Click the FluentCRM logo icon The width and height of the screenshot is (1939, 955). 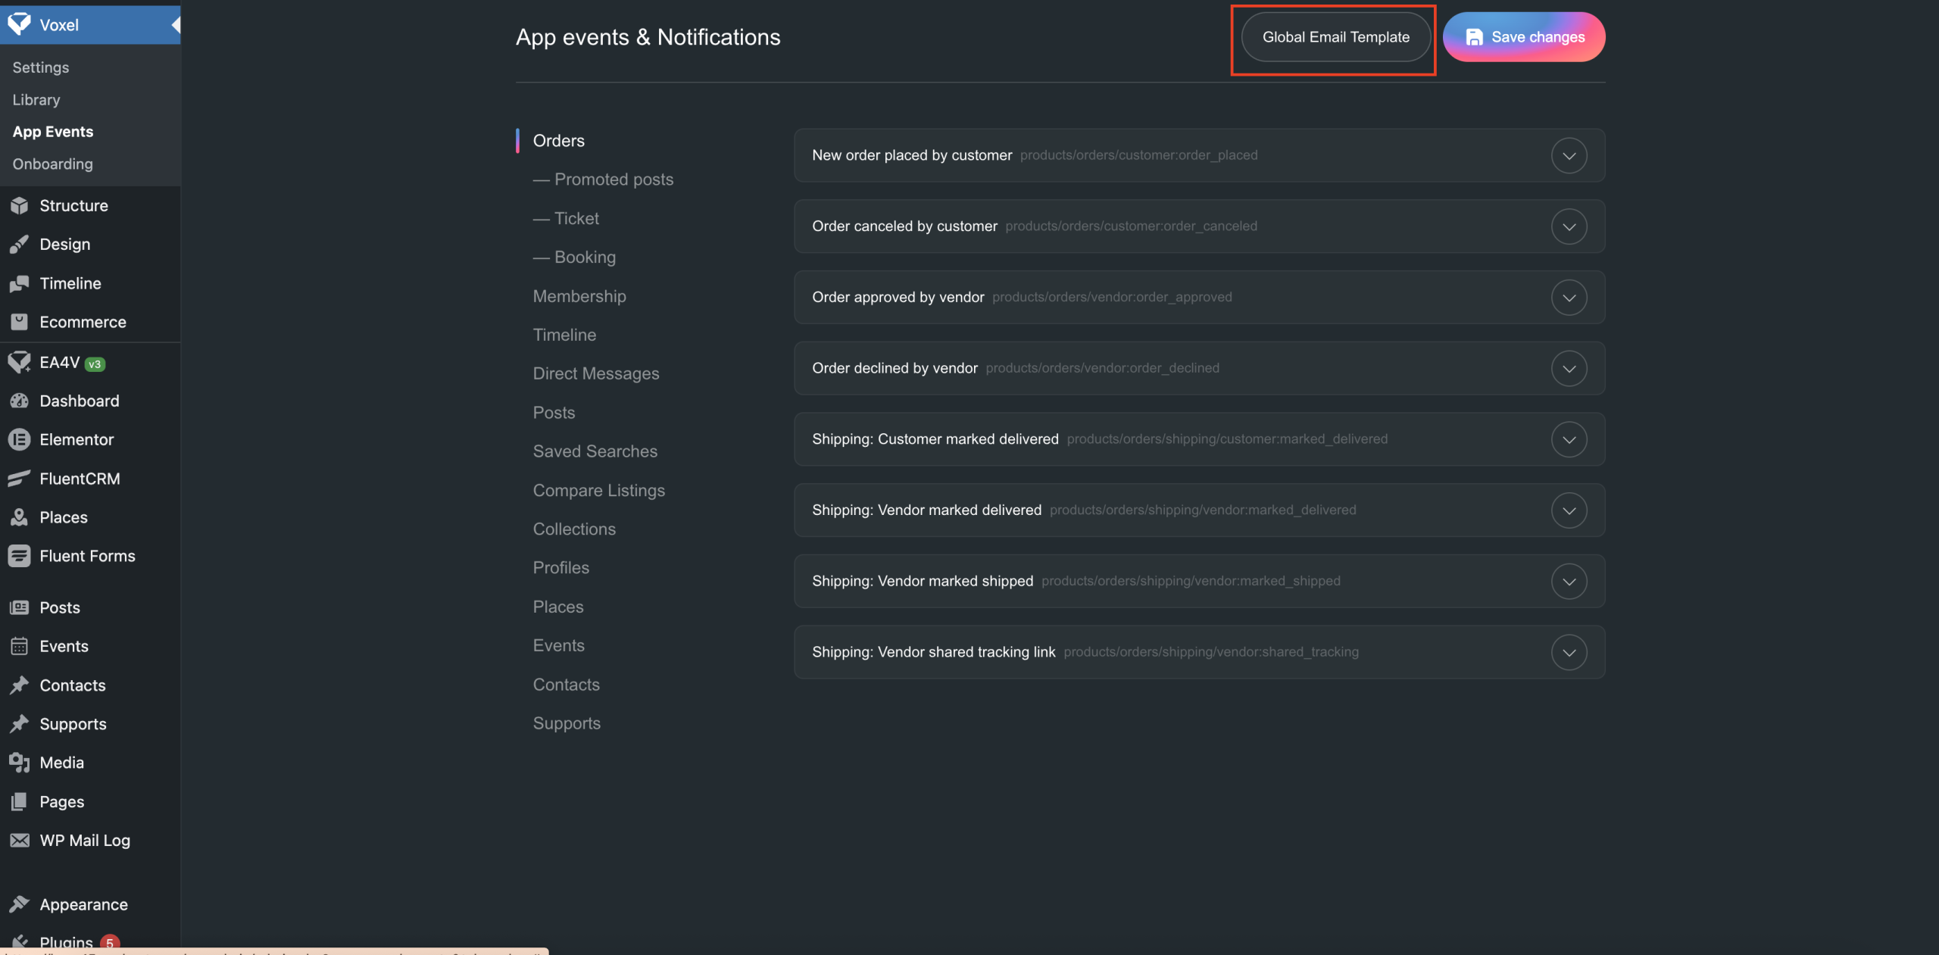(19, 479)
